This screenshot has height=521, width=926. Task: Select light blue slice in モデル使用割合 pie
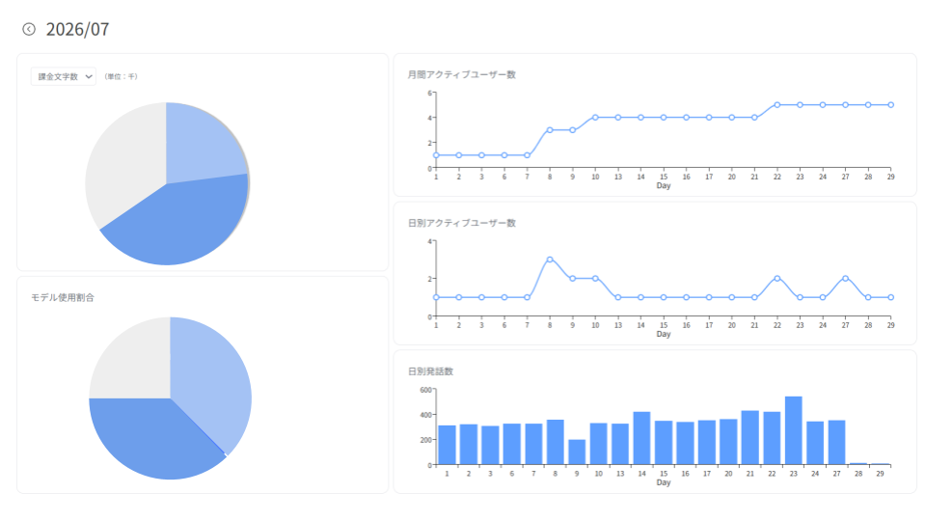pos(212,378)
